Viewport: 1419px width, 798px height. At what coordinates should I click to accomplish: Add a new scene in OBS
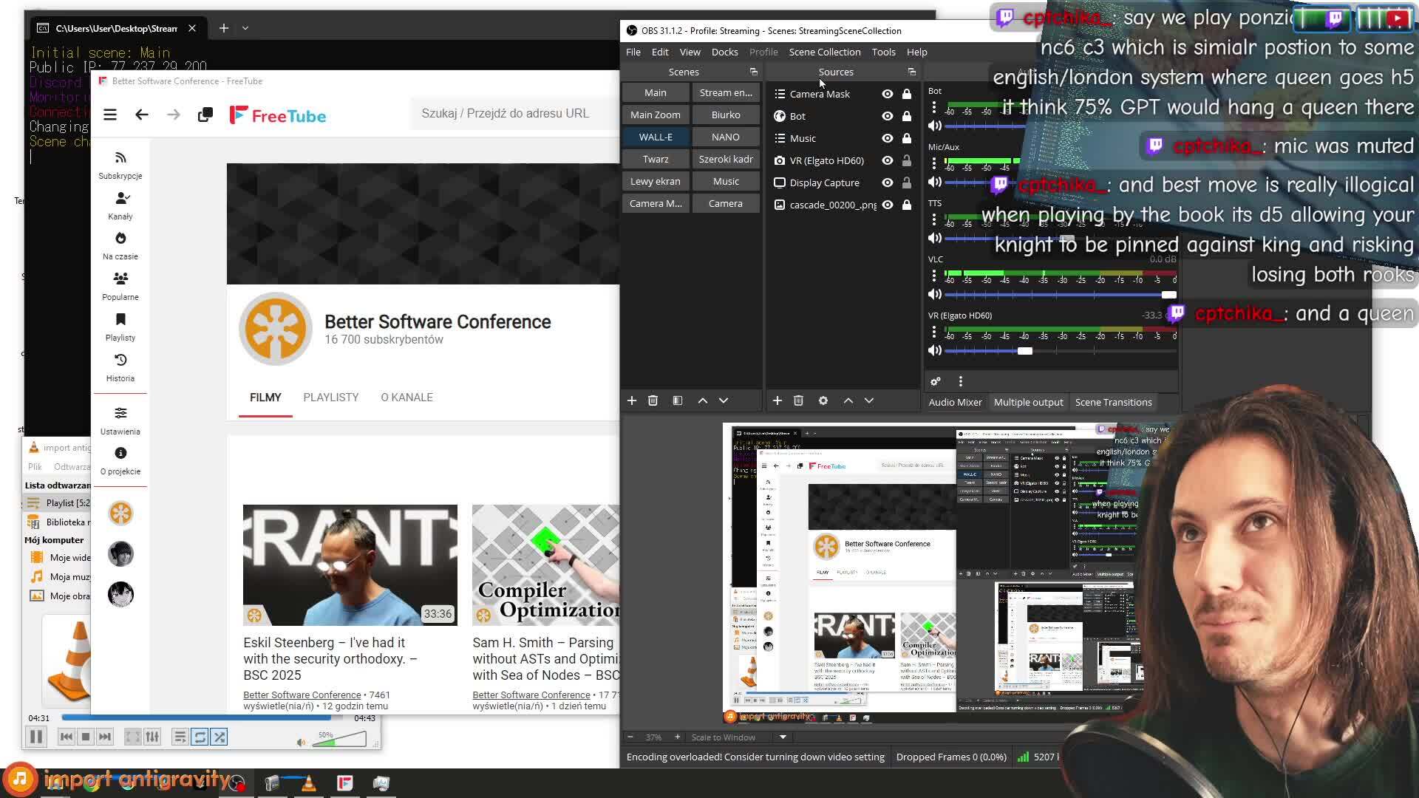click(632, 400)
